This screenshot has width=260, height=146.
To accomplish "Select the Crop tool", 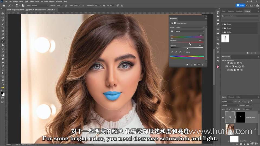I will pyautogui.click(x=3, y=28).
